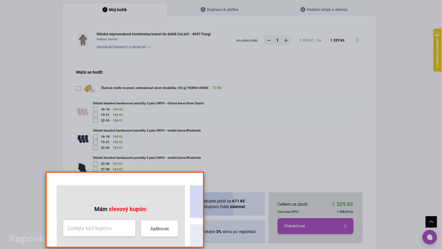Tick the Žlučové mýdlo na praní checkbox
This screenshot has width=442, height=249.
click(x=78, y=89)
